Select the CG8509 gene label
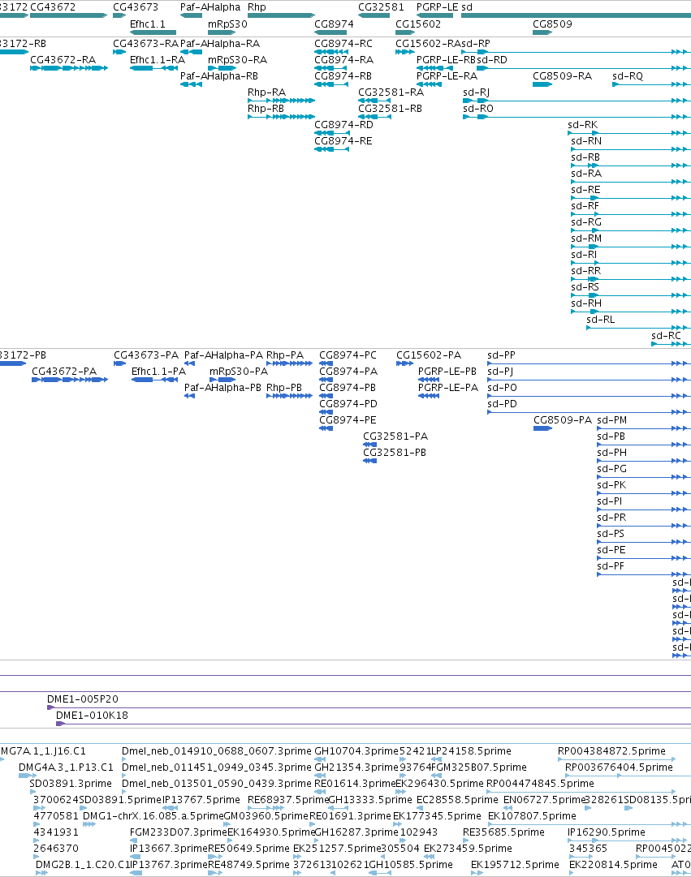 point(553,24)
